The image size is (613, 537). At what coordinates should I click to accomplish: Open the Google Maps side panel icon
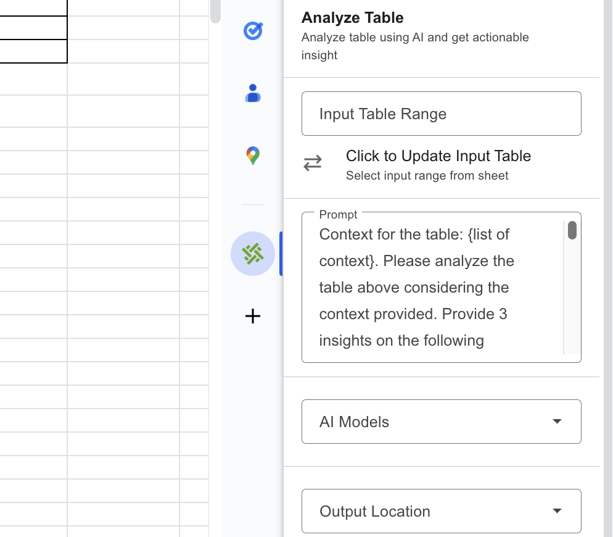pos(253,156)
